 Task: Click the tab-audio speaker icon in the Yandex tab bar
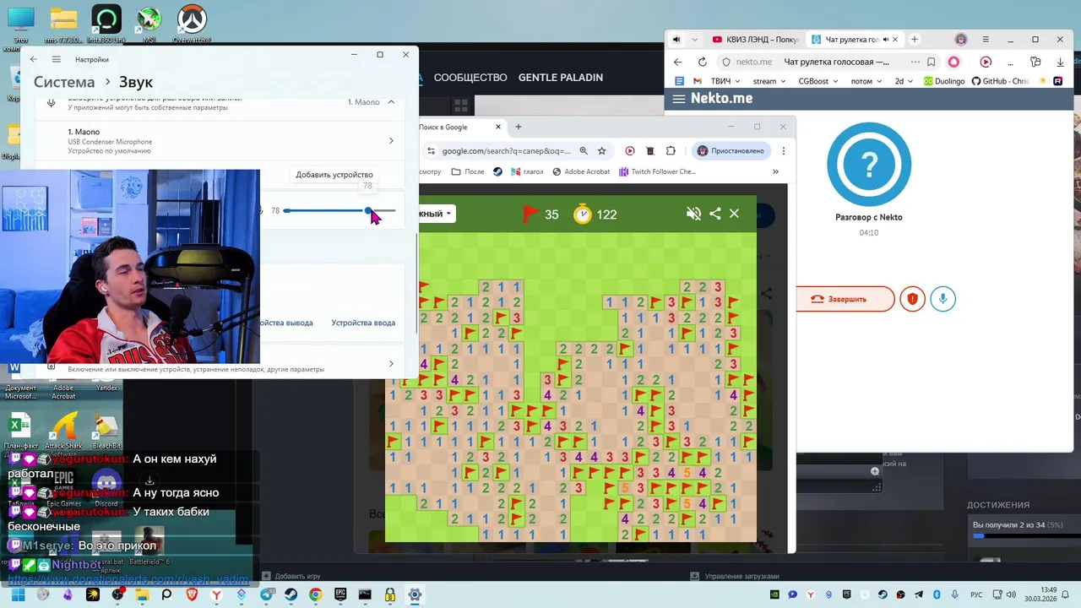676,40
